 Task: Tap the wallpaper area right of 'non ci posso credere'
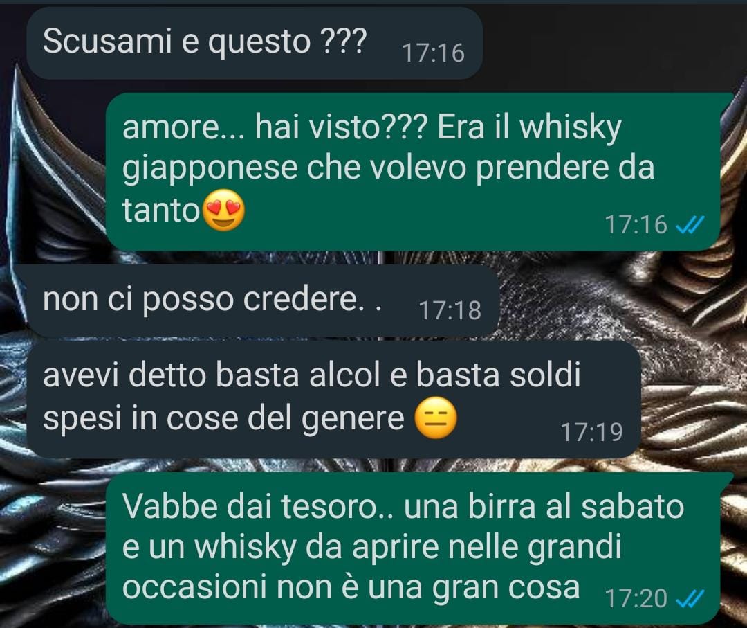tap(619, 300)
